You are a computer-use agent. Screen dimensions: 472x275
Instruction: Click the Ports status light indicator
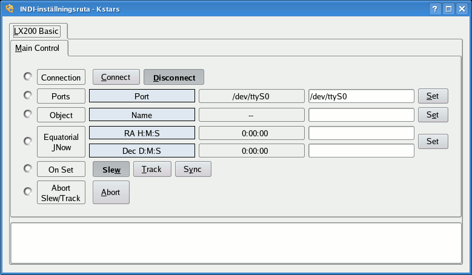[27, 95]
